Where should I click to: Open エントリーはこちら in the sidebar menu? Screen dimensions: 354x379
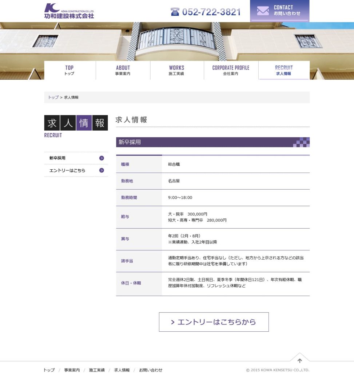click(x=67, y=170)
